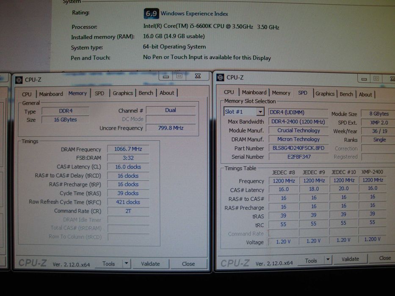Click the Module Manuf. field Crucial Technology

pyautogui.click(x=298, y=130)
